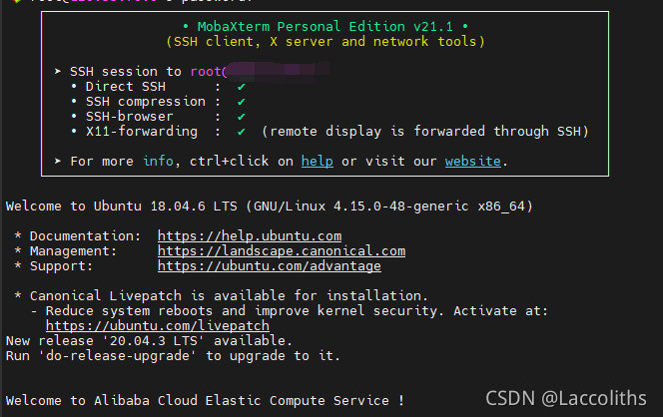The height and width of the screenshot is (417, 663).
Task: Open the help link in the banner
Action: pyautogui.click(x=318, y=161)
